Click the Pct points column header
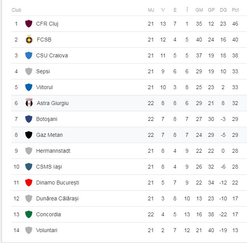The height and width of the screenshot is (243, 247). (x=235, y=10)
